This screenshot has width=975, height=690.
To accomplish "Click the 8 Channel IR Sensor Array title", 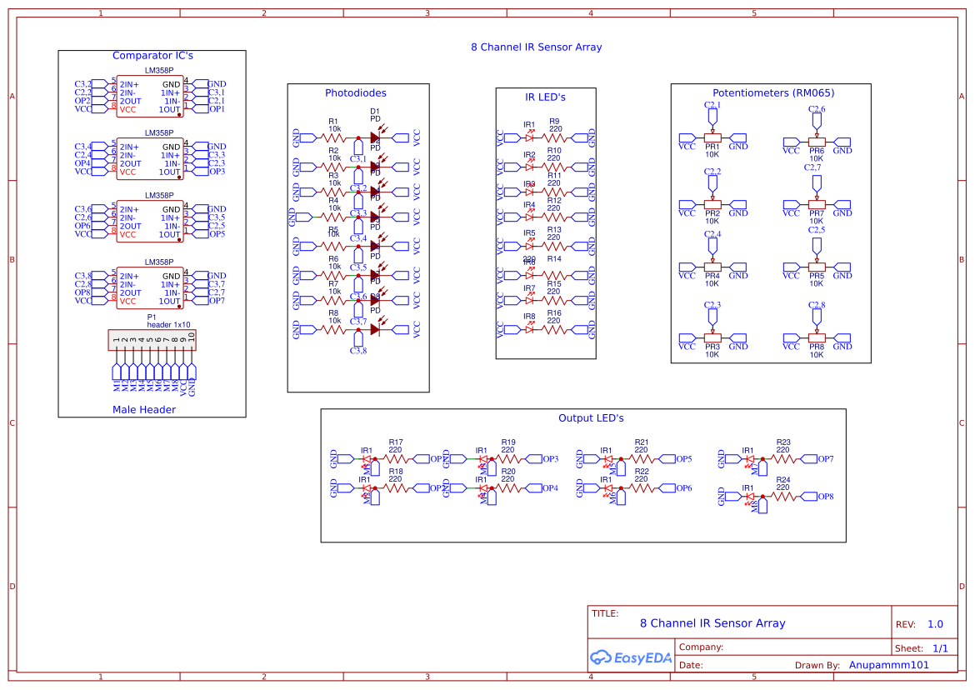I will (x=712, y=622).
